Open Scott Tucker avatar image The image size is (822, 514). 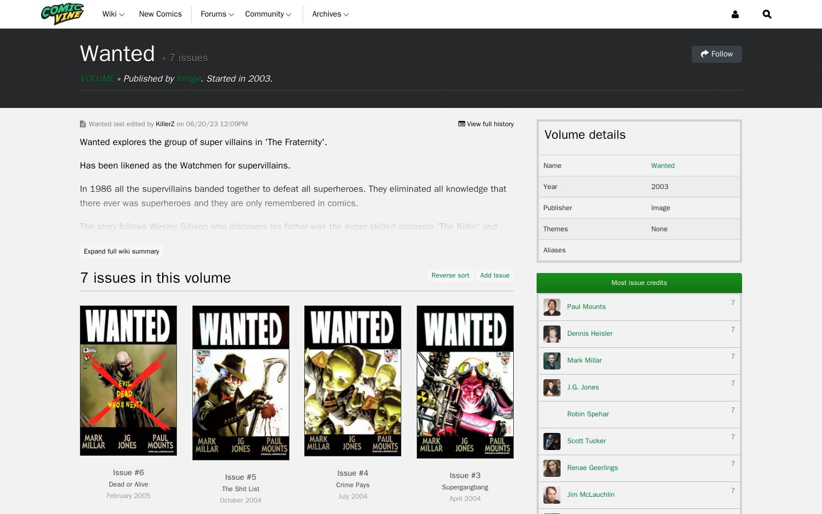(552, 441)
